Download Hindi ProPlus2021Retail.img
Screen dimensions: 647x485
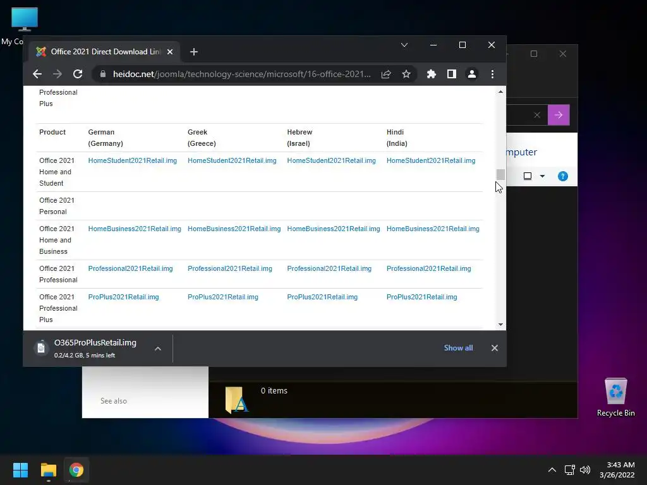tap(421, 297)
